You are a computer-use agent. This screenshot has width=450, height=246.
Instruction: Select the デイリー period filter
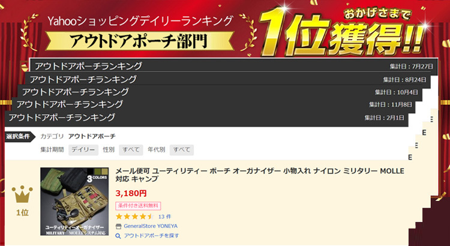tap(83, 150)
